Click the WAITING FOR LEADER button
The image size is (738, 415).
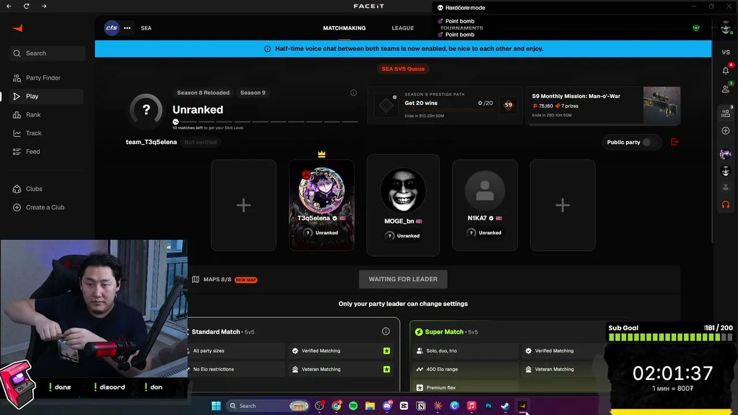tap(403, 279)
